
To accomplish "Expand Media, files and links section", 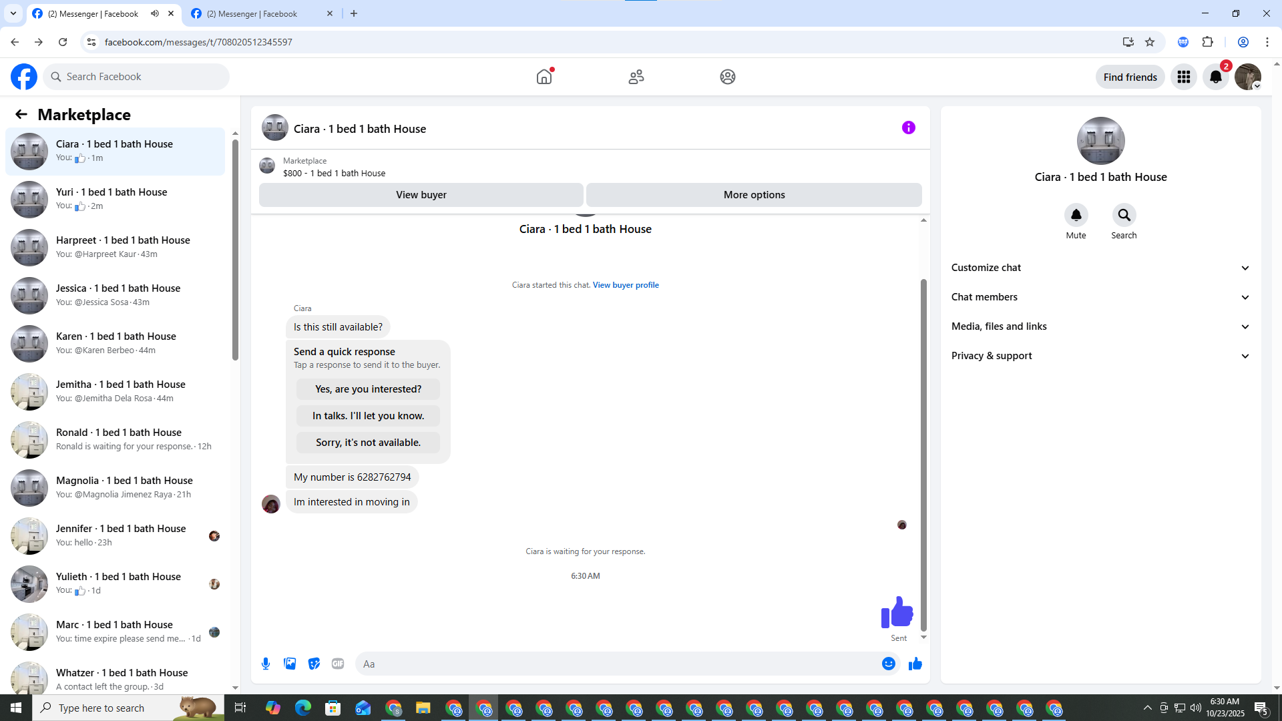I will pos(1100,326).
